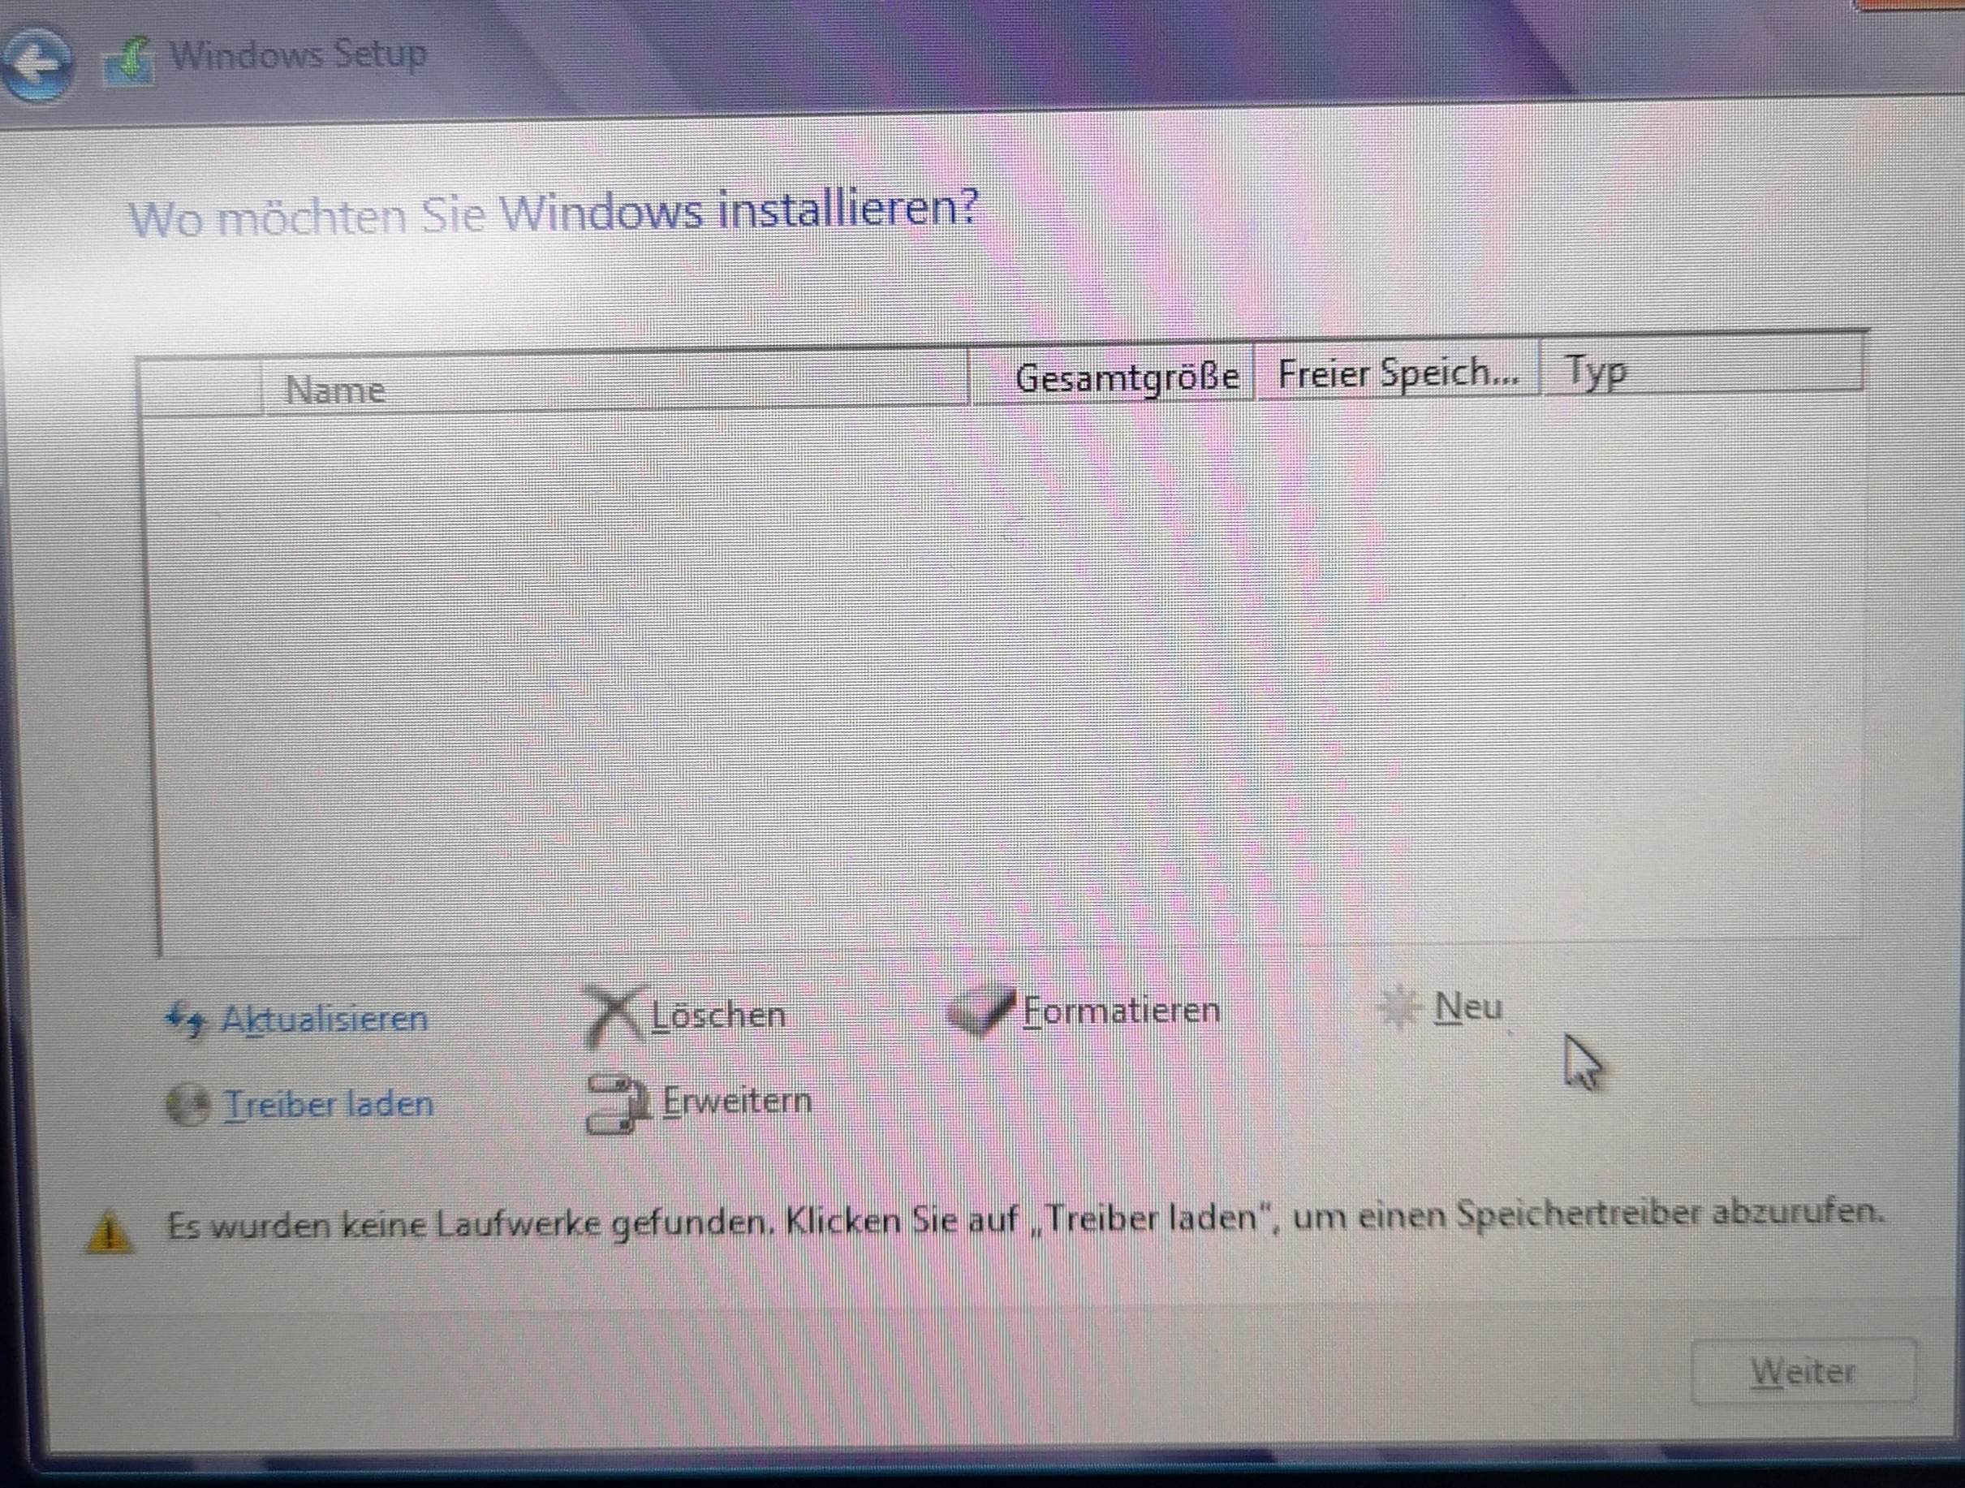Click the yellow warning triangle icon

(x=109, y=1234)
